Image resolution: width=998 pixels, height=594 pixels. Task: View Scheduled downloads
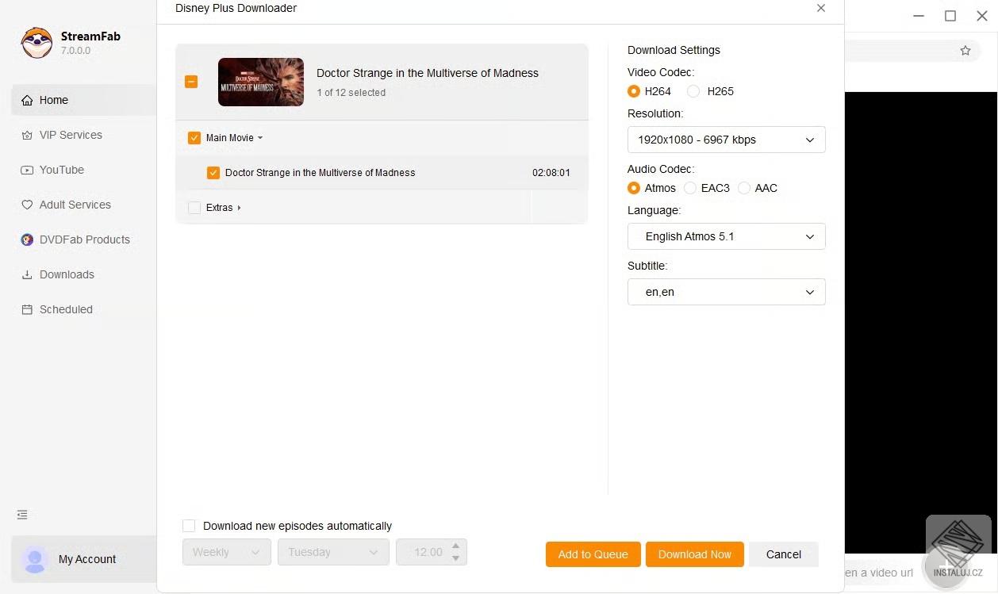tap(66, 309)
